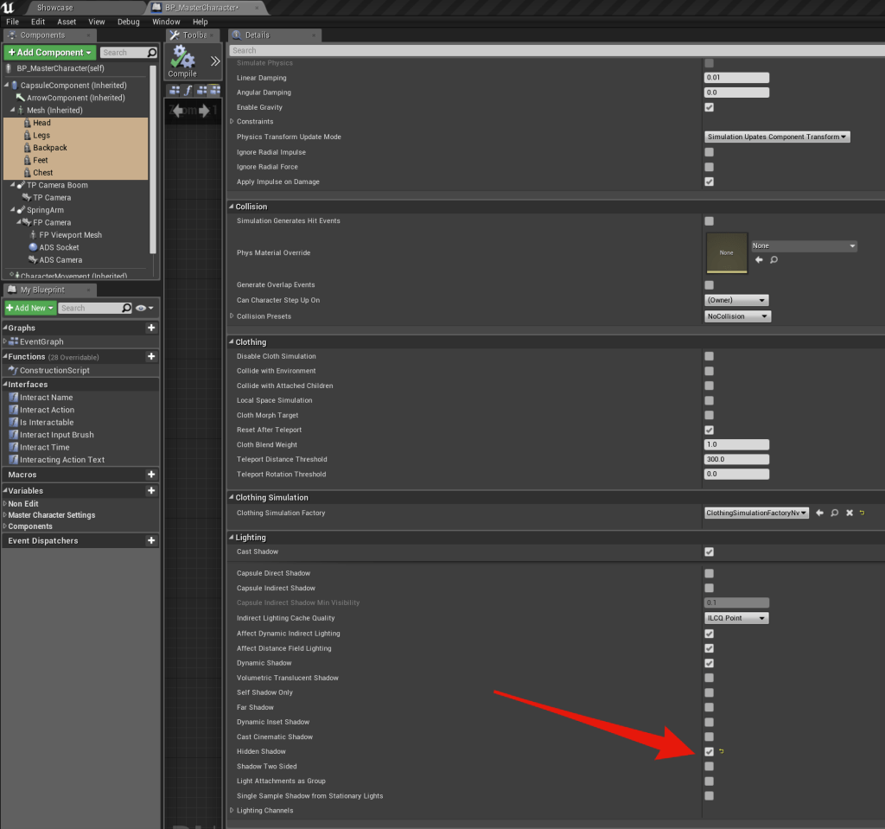
Task: Expand the toolbar overflow chevron beside Compile
Action: (x=215, y=61)
